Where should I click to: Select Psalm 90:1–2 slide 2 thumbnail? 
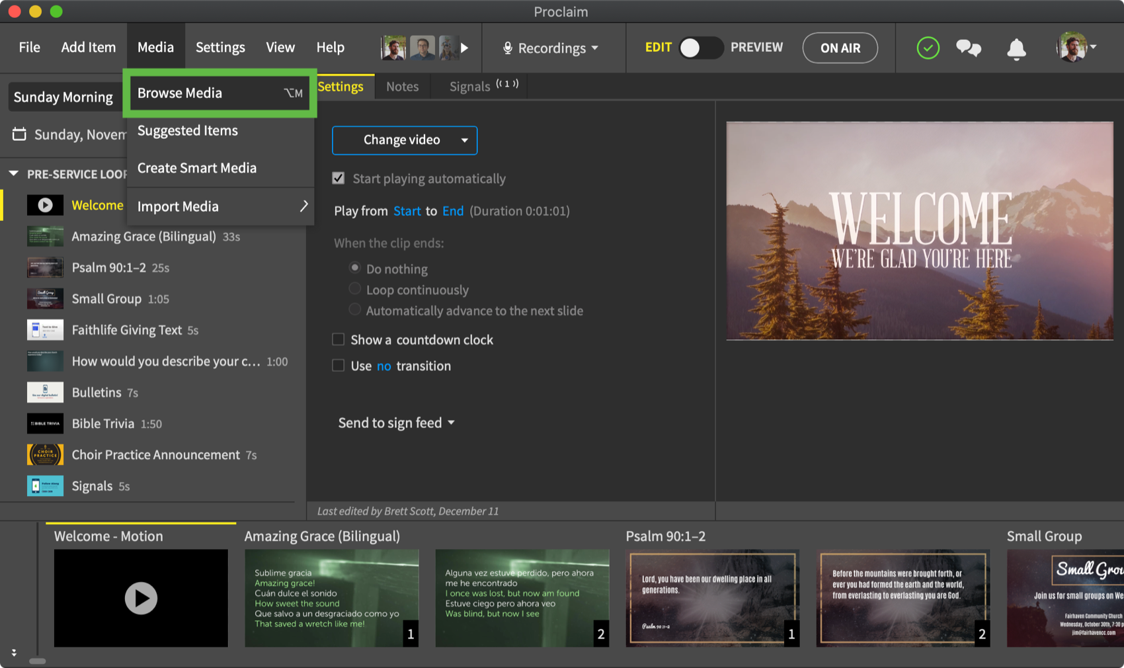tap(903, 598)
